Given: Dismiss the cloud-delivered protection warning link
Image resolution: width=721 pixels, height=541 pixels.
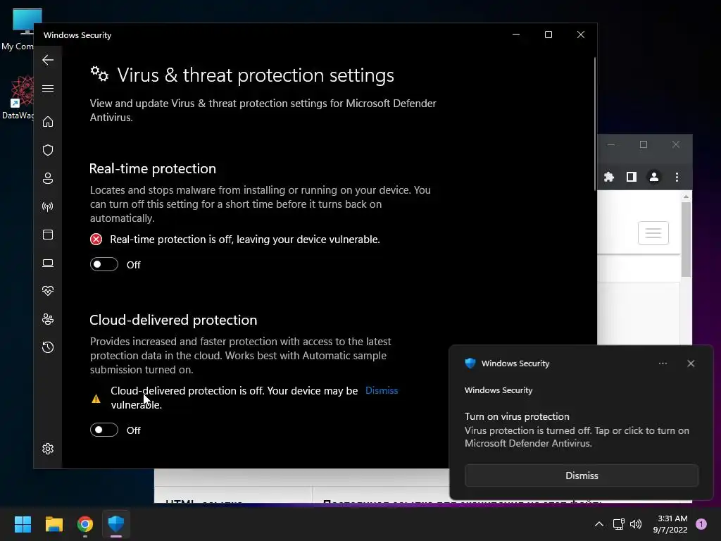Looking at the screenshot, I should click(382, 390).
